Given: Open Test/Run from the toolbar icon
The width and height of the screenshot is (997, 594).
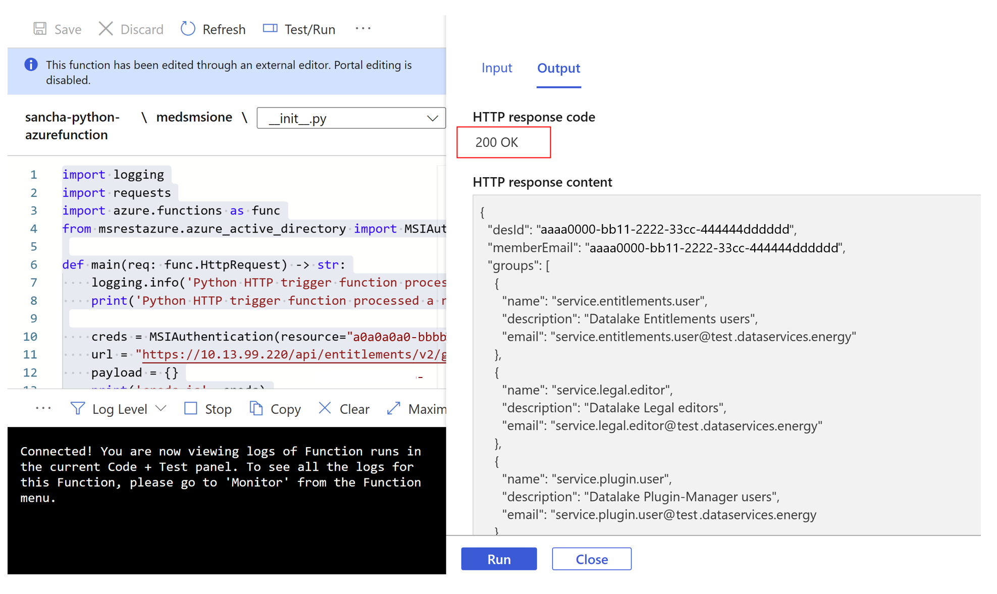Looking at the screenshot, I should click(x=271, y=29).
